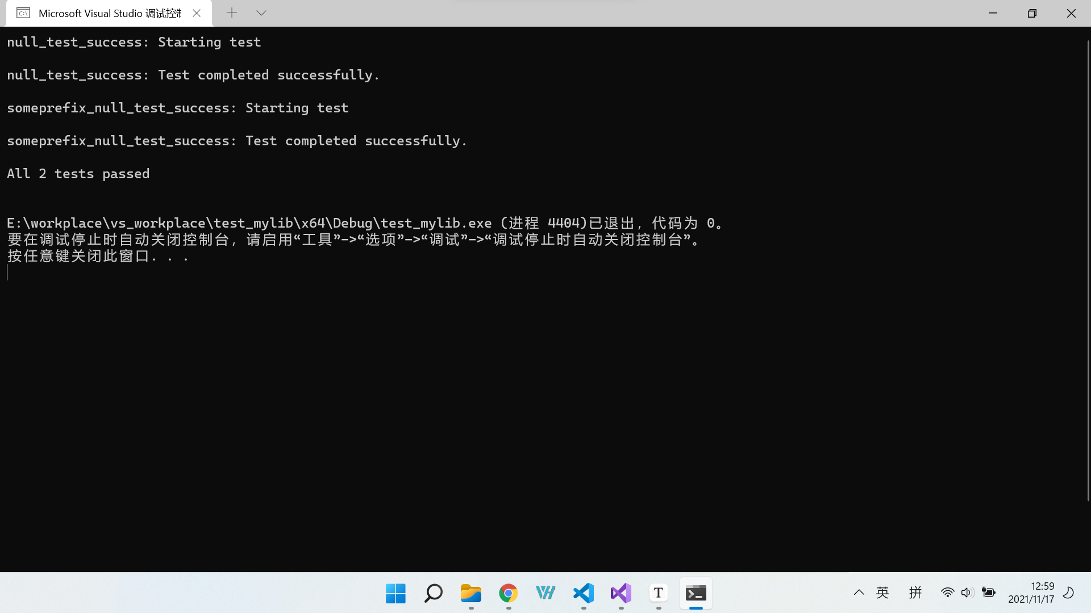Open Typora from the taskbar
The width and height of the screenshot is (1091, 613).
(x=658, y=593)
